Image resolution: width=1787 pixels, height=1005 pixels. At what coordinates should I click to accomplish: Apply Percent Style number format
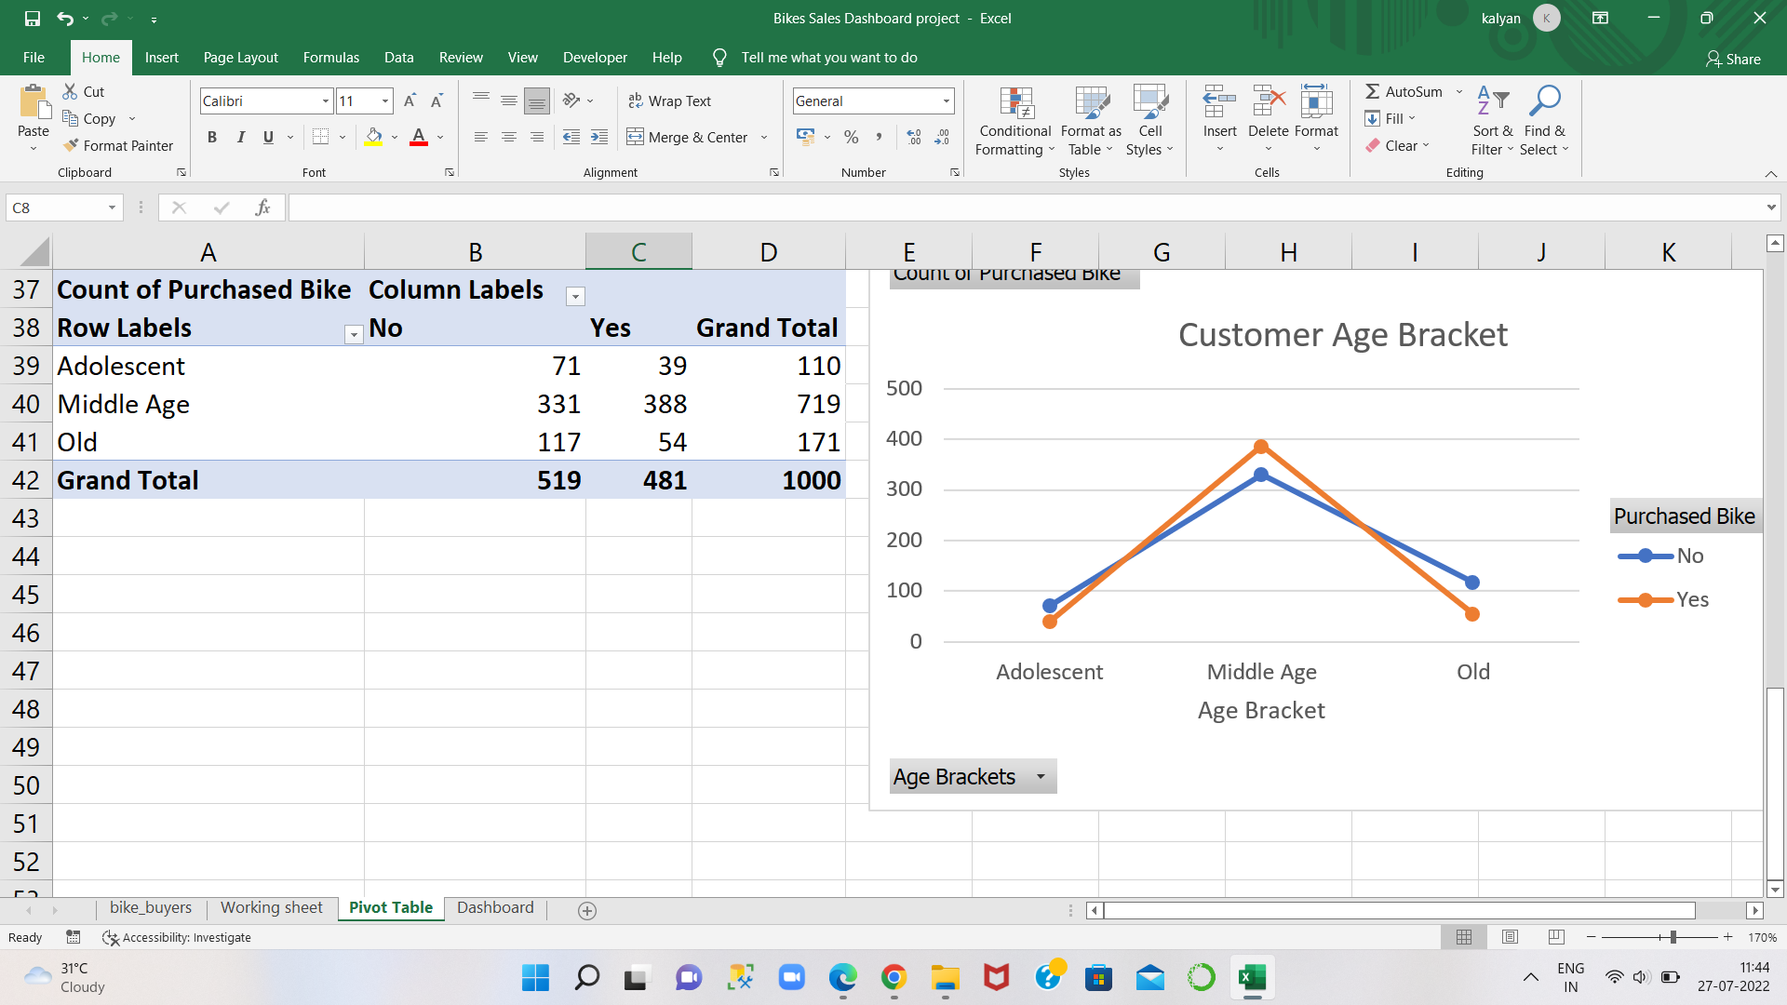click(x=850, y=137)
